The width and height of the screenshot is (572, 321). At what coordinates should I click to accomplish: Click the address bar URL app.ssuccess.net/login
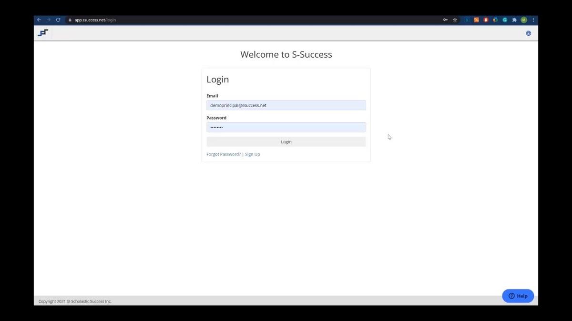coord(95,20)
